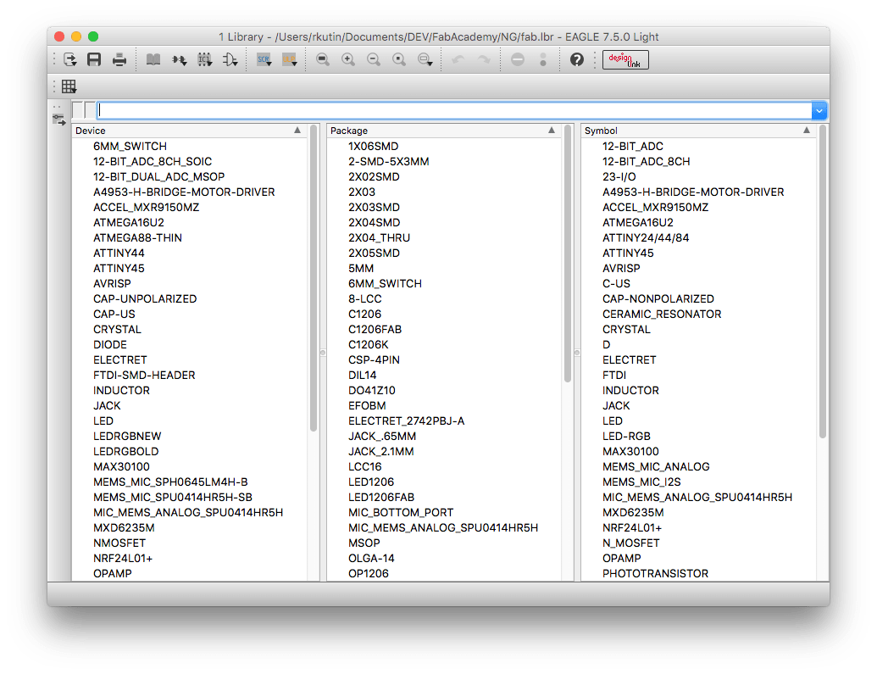
Task: Select device LEDRGBNEW
Action: click(127, 436)
